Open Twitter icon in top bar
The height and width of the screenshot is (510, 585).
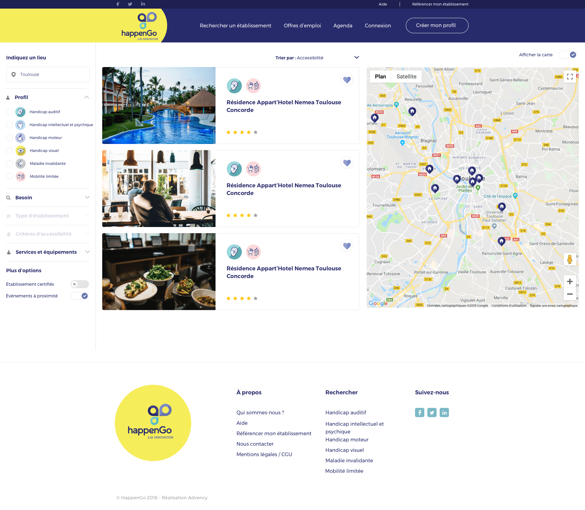[x=130, y=4]
